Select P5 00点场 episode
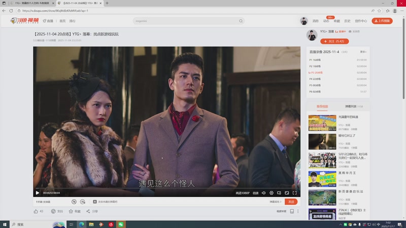The height and width of the screenshot is (228, 406). click(337, 85)
